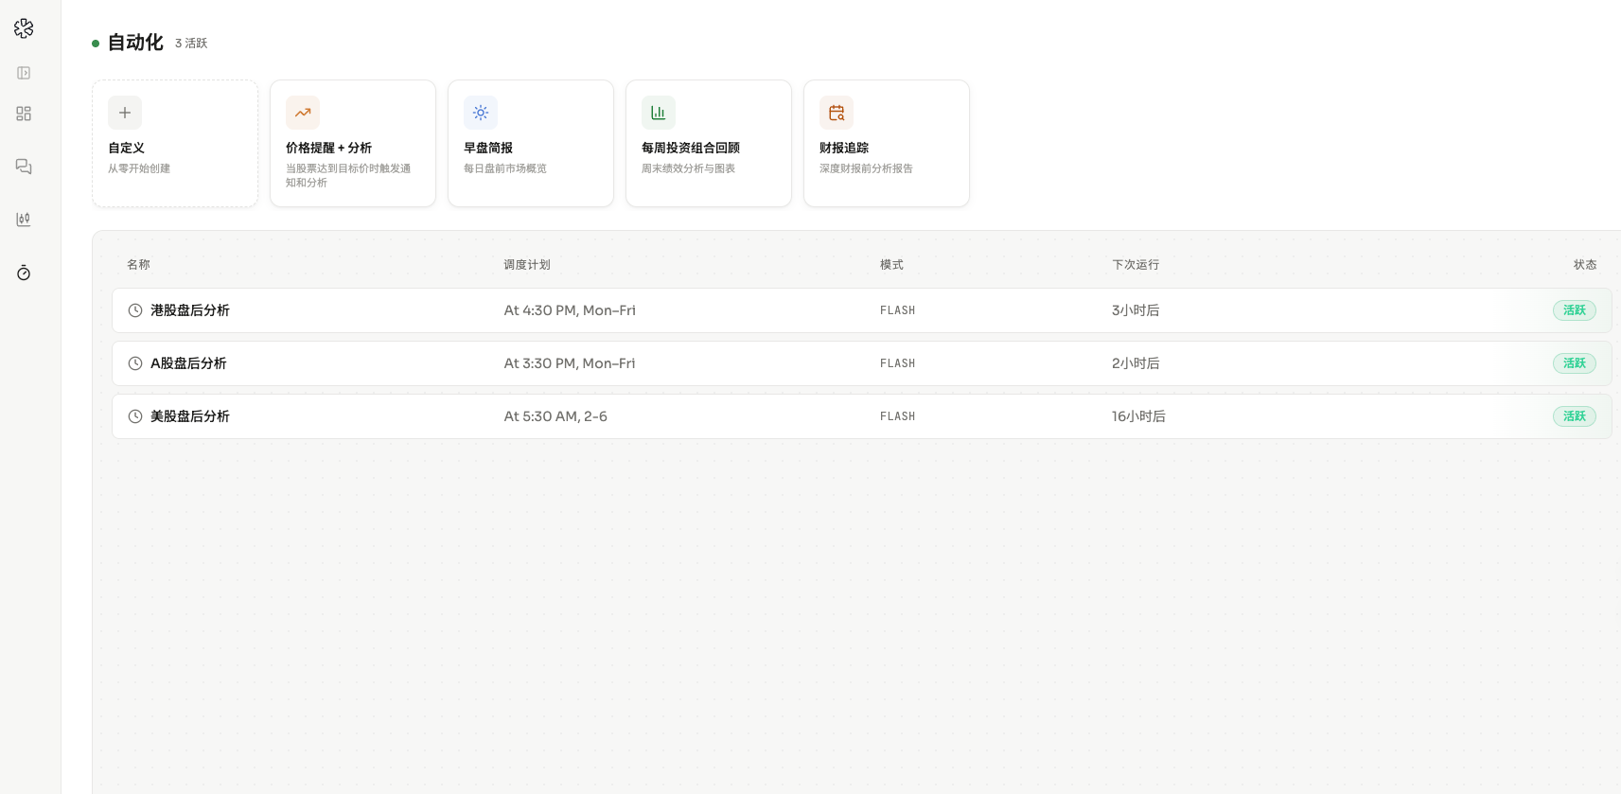Viewport: 1621px width, 794px height.
Task: Click the plus icon on 自定义 card
Action: click(x=125, y=113)
